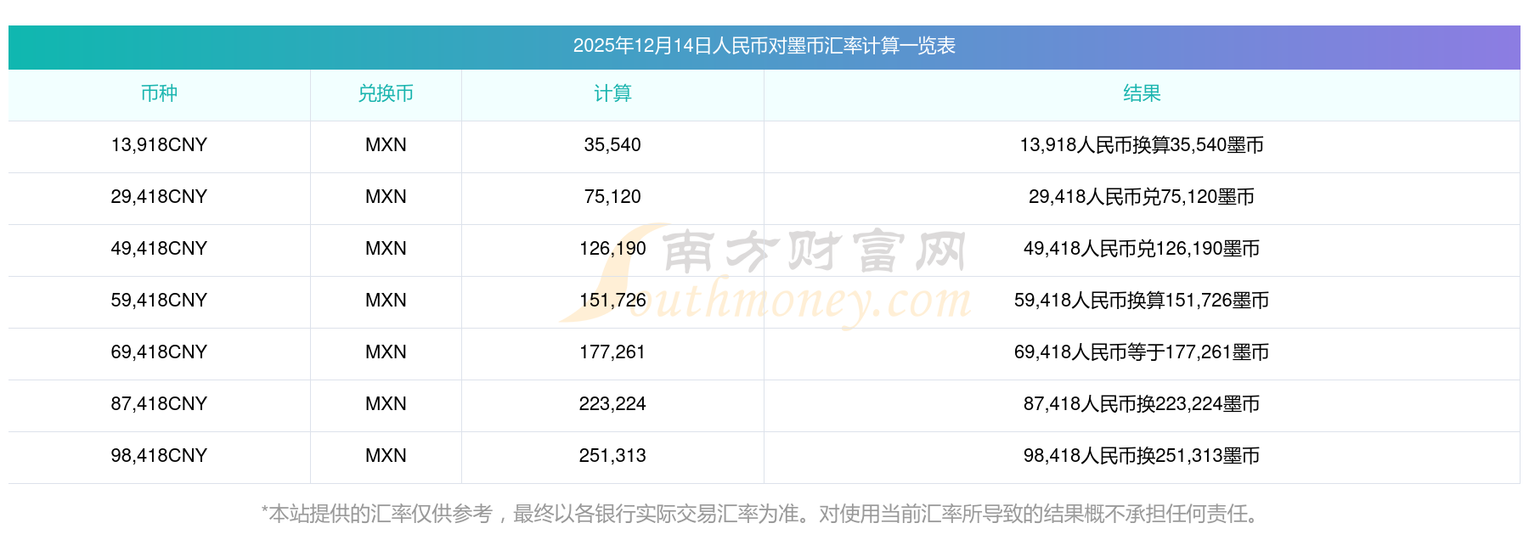Click the calculated value 151,726
The width and height of the screenshot is (1529, 540).
coord(612,301)
